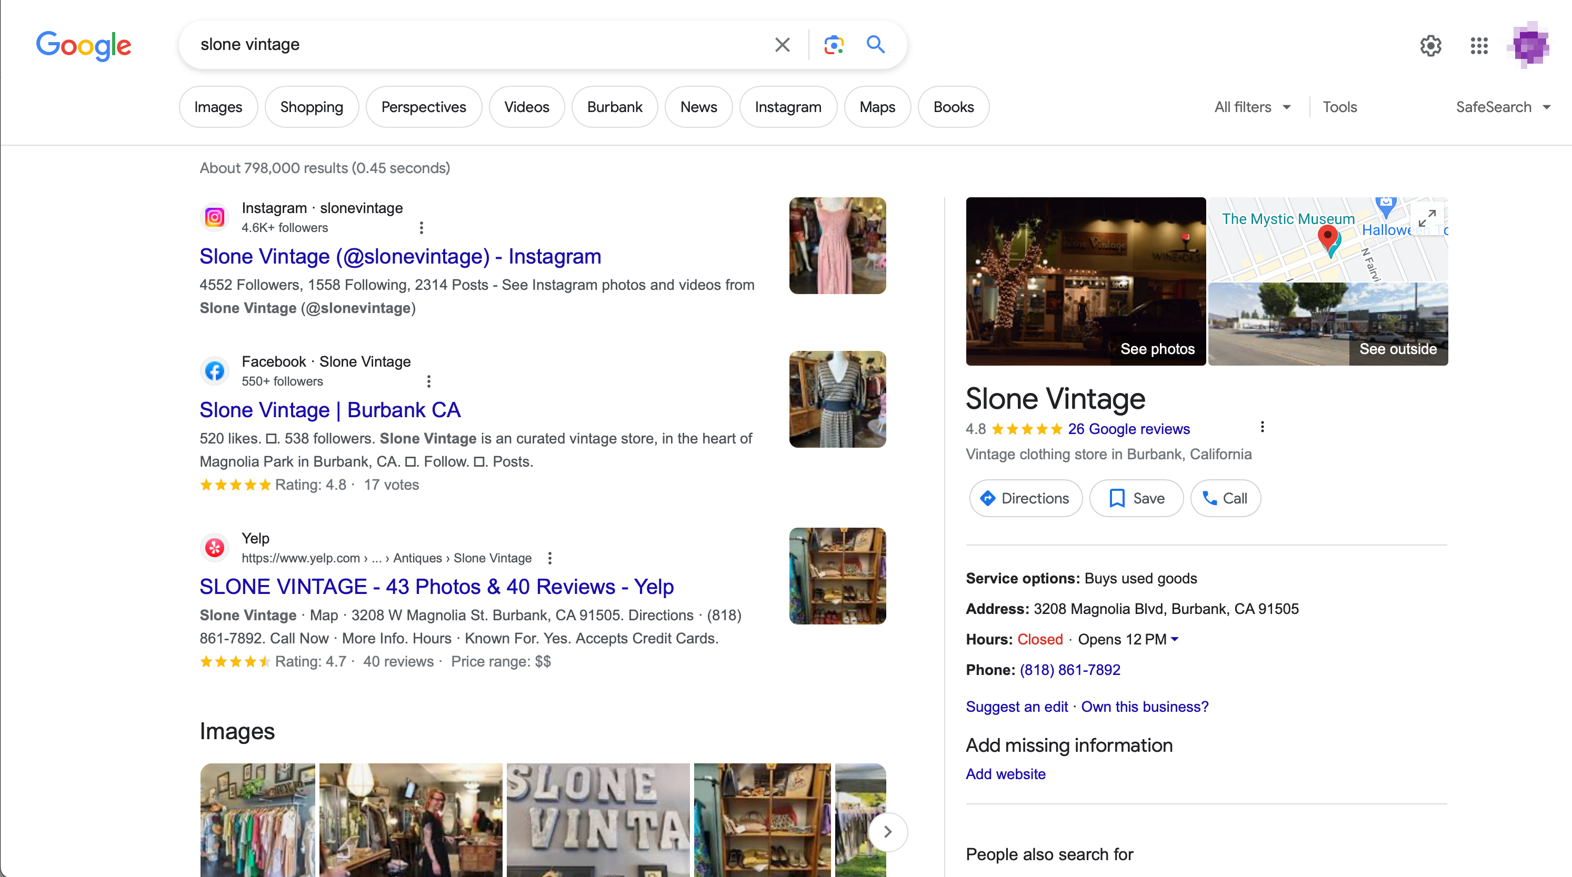Click the Call button
The width and height of the screenshot is (1572, 877).
1225,498
